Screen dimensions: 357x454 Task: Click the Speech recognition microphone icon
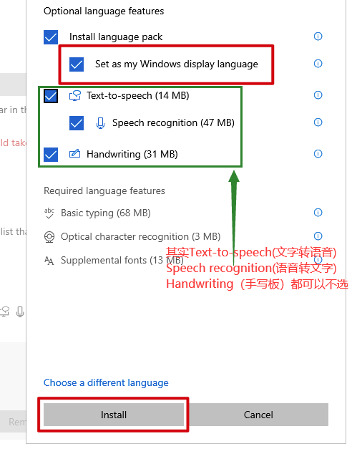[x=100, y=122]
